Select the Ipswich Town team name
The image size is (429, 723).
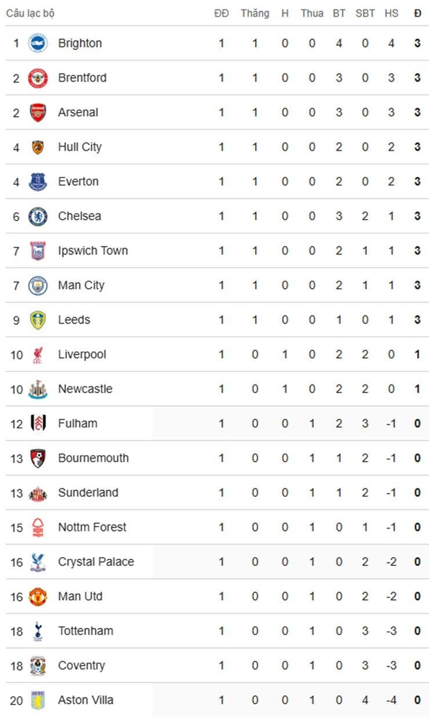tap(93, 250)
